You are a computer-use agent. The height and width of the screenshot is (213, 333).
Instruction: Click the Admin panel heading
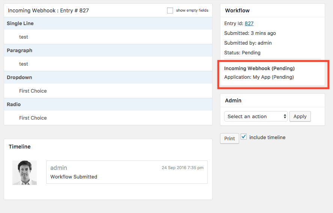pos(233,100)
